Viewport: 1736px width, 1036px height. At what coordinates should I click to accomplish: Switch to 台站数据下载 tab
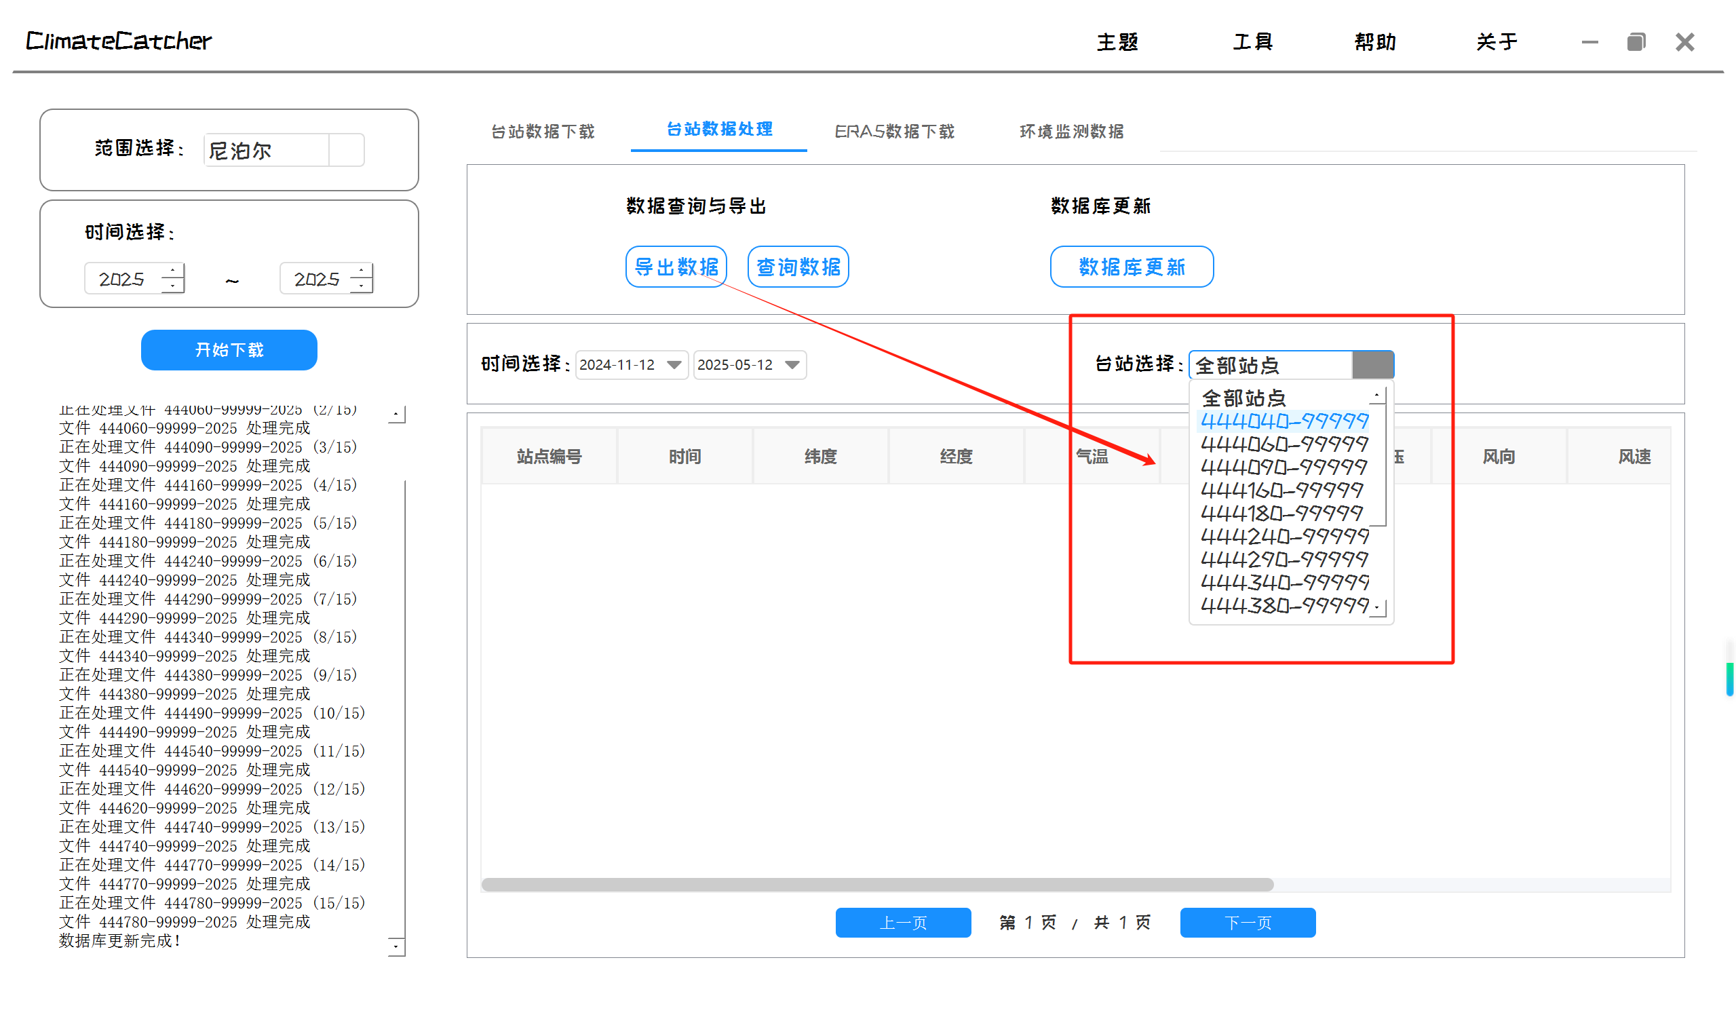point(542,131)
